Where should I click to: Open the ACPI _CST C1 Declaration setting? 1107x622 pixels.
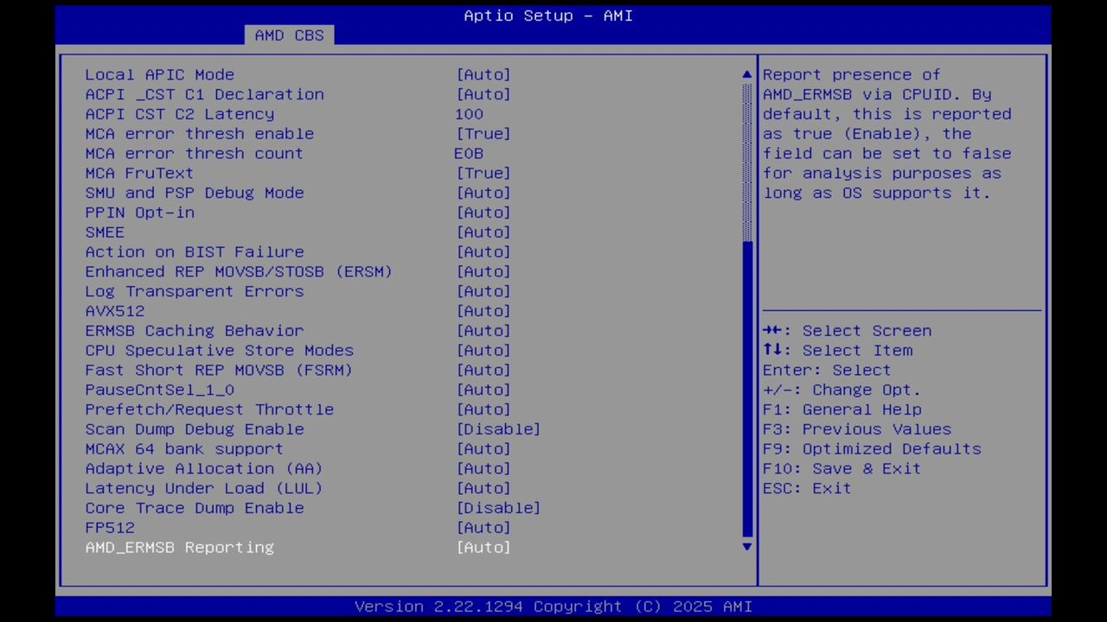coord(204,94)
